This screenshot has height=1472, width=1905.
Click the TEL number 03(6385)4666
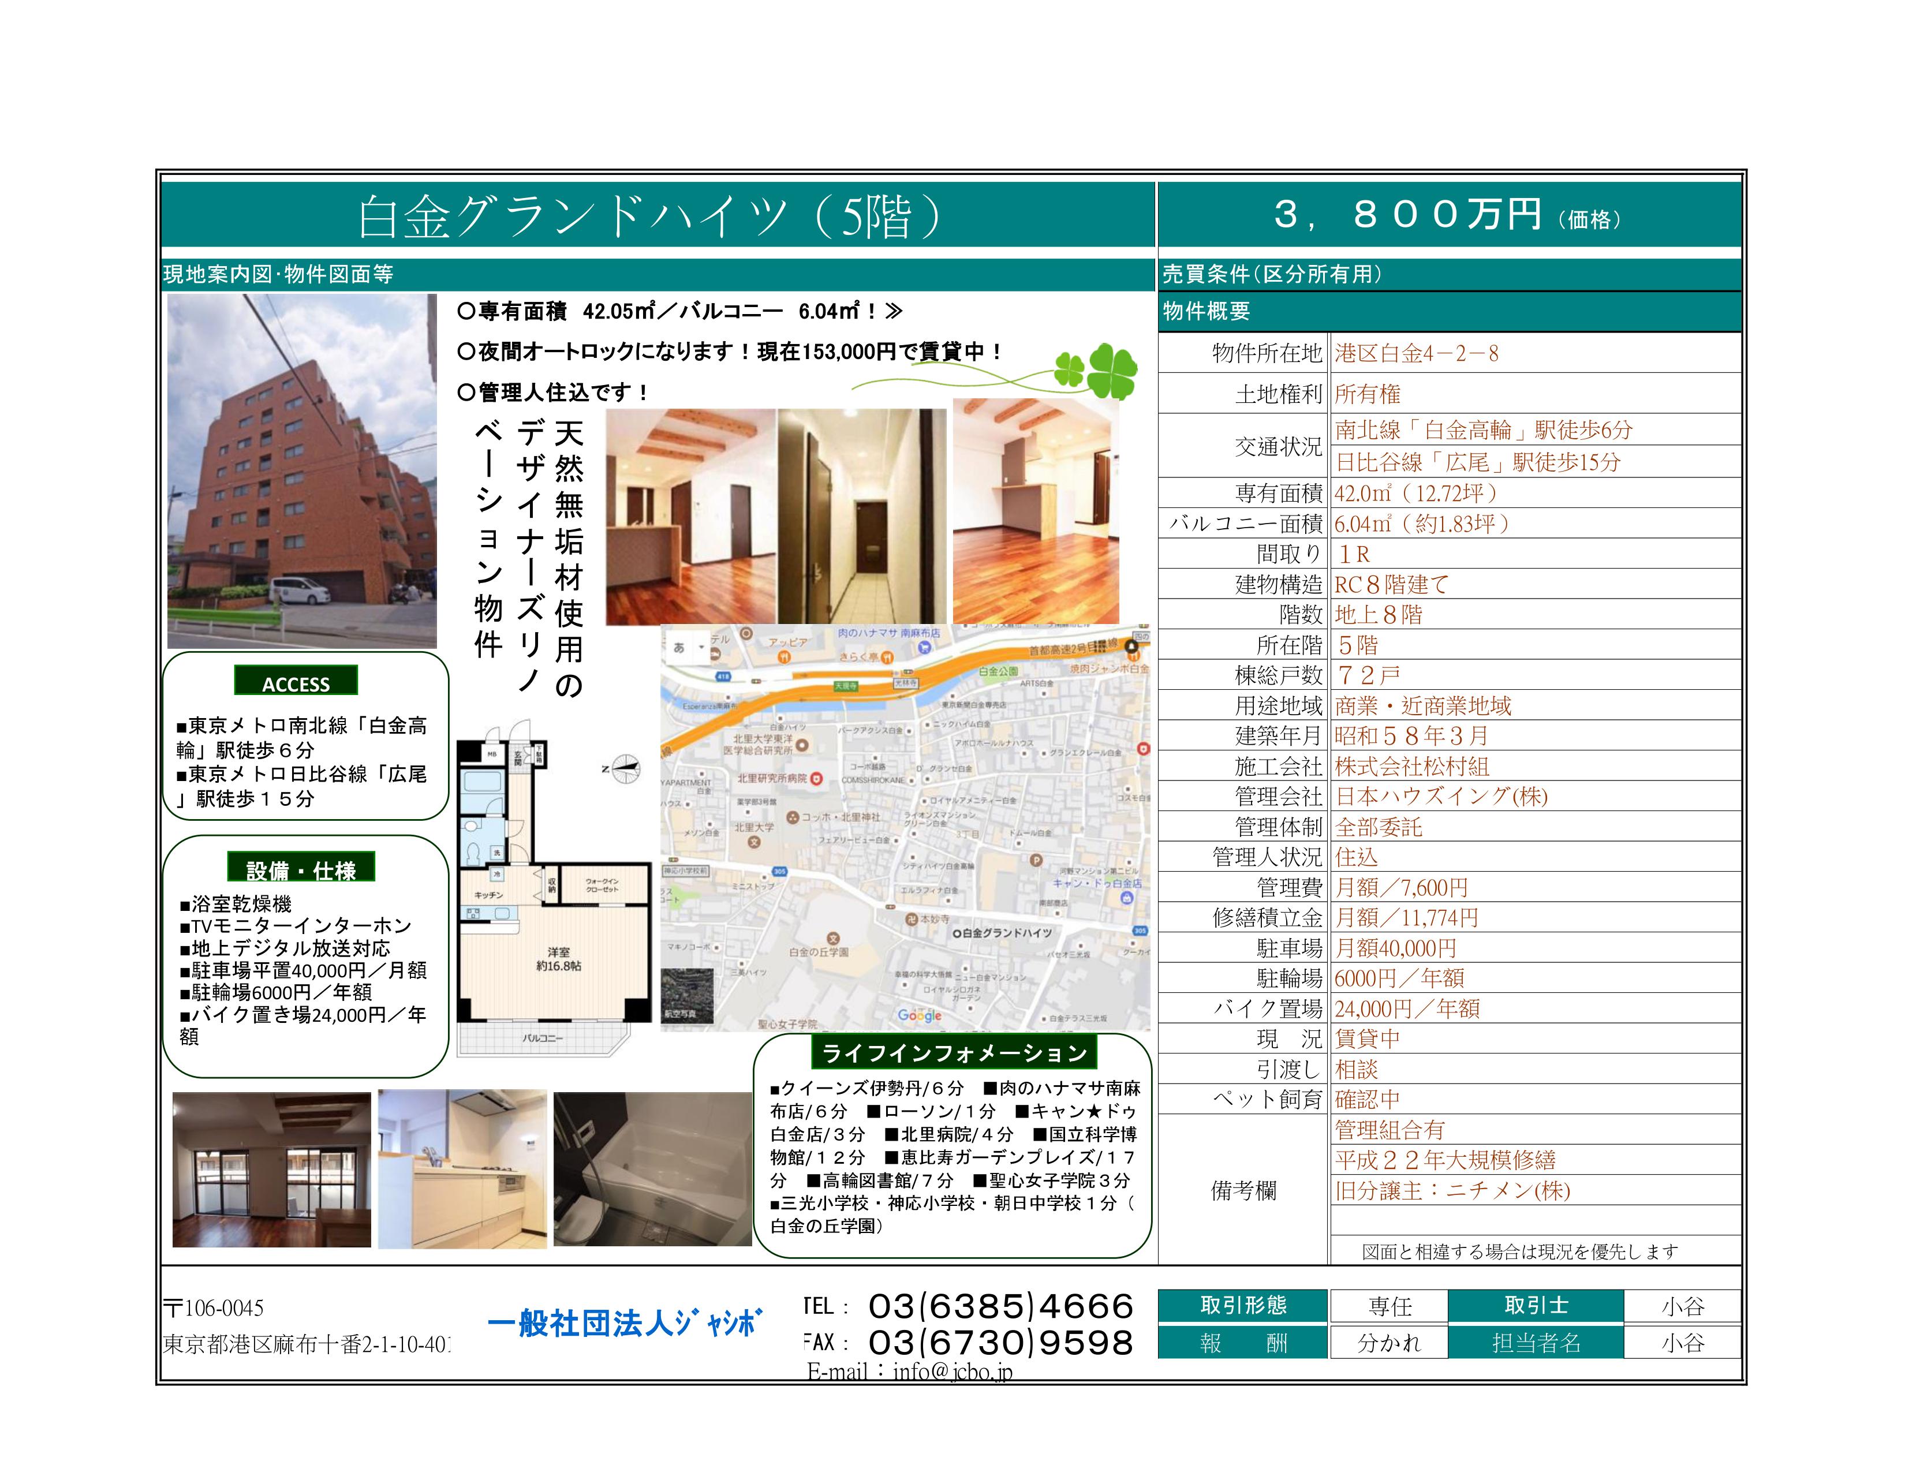click(1002, 1306)
